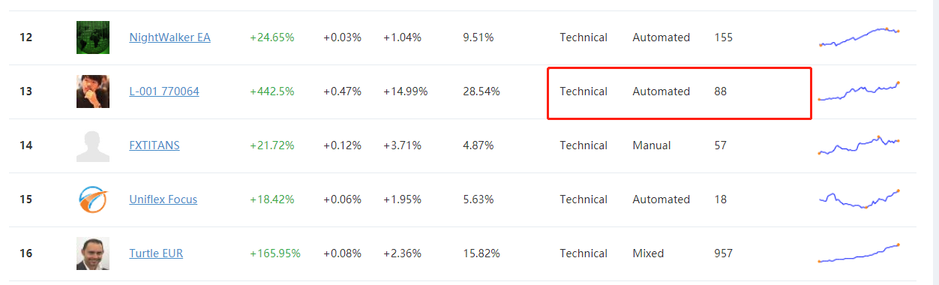The width and height of the screenshot is (939, 285).
Task: Select rank number 16 cell
Action: pyautogui.click(x=26, y=253)
